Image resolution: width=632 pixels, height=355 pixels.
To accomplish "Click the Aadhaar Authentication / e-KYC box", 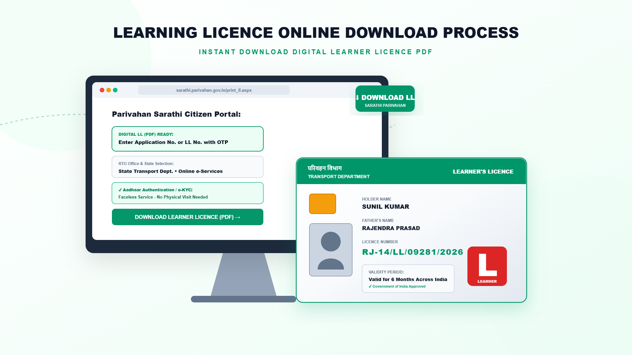I will 188,193.
